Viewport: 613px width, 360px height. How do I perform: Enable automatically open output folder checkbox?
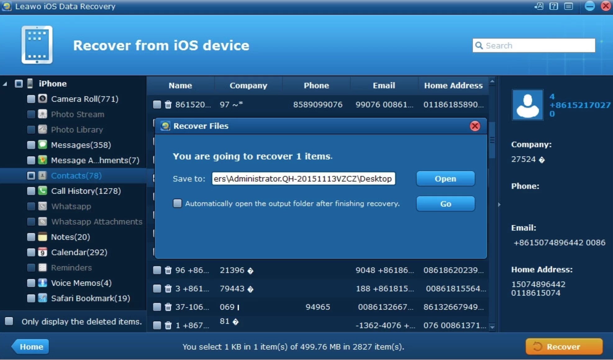(177, 204)
